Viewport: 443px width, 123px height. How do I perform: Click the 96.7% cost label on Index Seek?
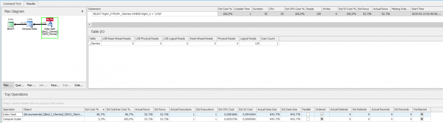(50, 19)
